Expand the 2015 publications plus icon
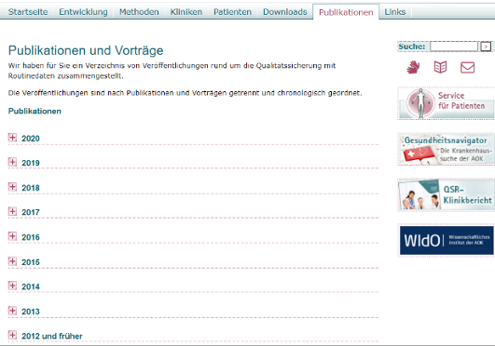 coord(12,261)
